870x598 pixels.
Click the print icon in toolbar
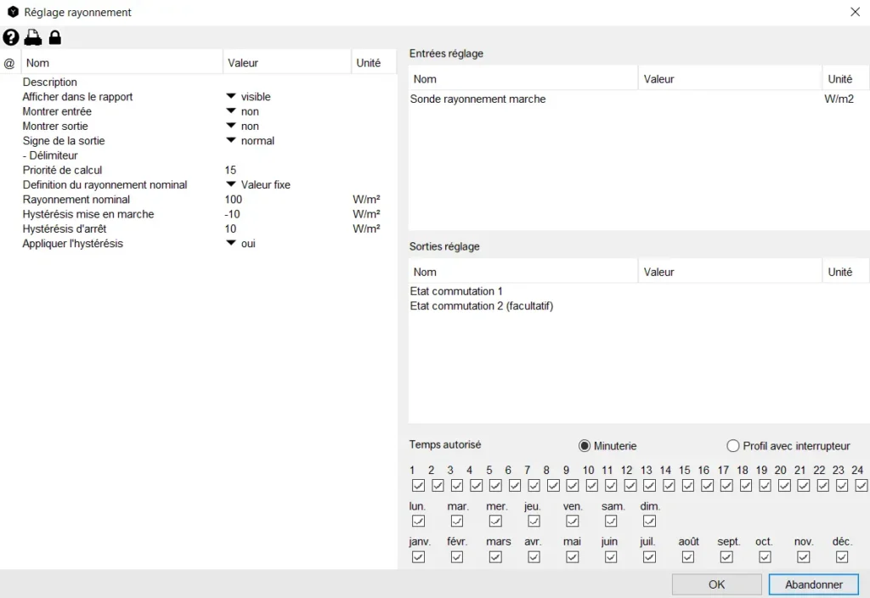click(32, 37)
